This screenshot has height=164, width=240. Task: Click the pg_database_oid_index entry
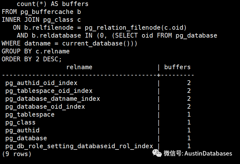click(45, 106)
